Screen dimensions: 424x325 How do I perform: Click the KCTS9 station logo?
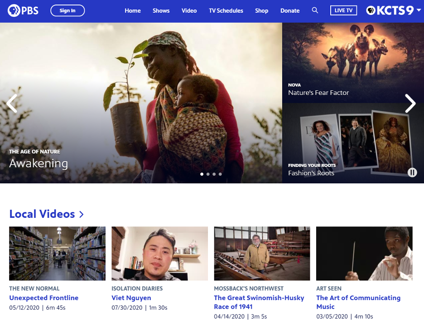tap(390, 10)
